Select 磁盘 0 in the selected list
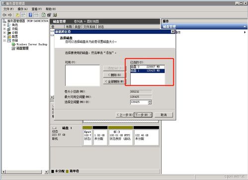 148,67
